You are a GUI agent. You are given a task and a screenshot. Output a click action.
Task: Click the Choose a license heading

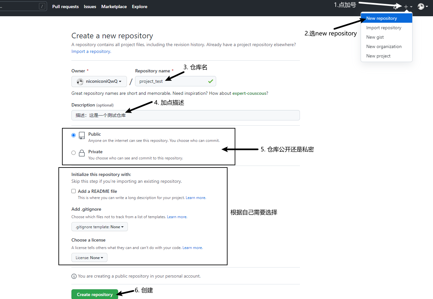88,240
